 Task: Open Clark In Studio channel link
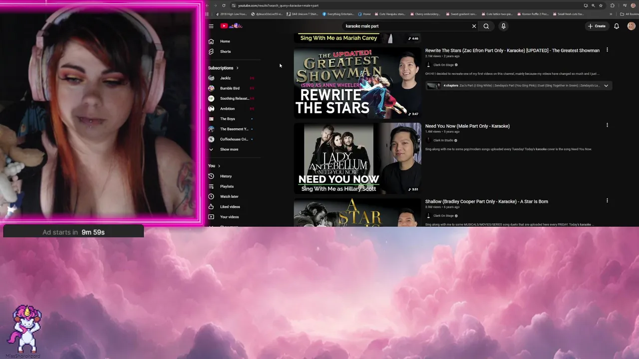click(443, 141)
